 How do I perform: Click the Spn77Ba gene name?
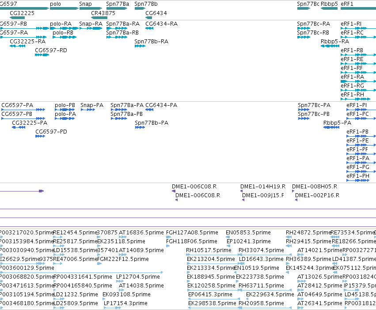118,4
